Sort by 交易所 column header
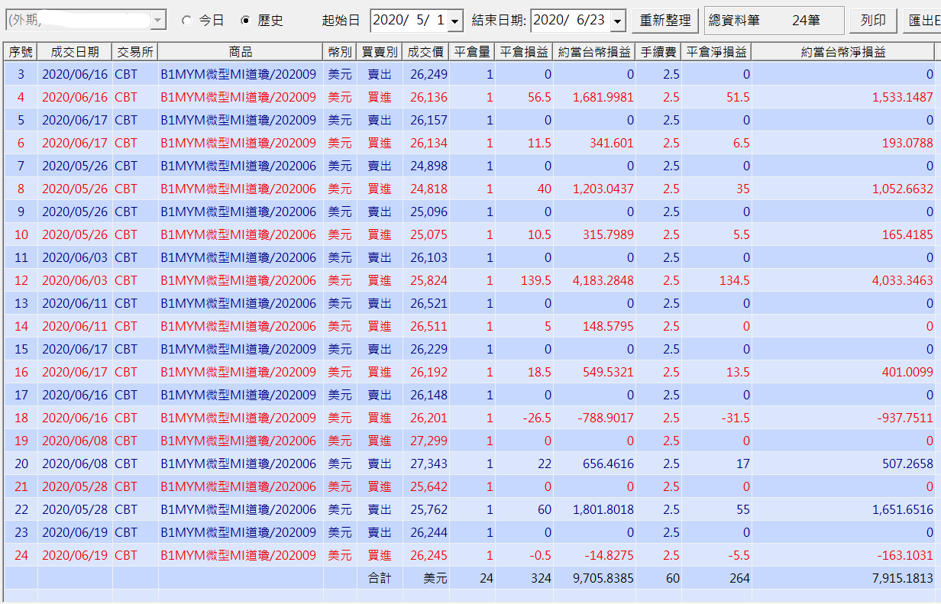The image size is (941, 604). (135, 52)
